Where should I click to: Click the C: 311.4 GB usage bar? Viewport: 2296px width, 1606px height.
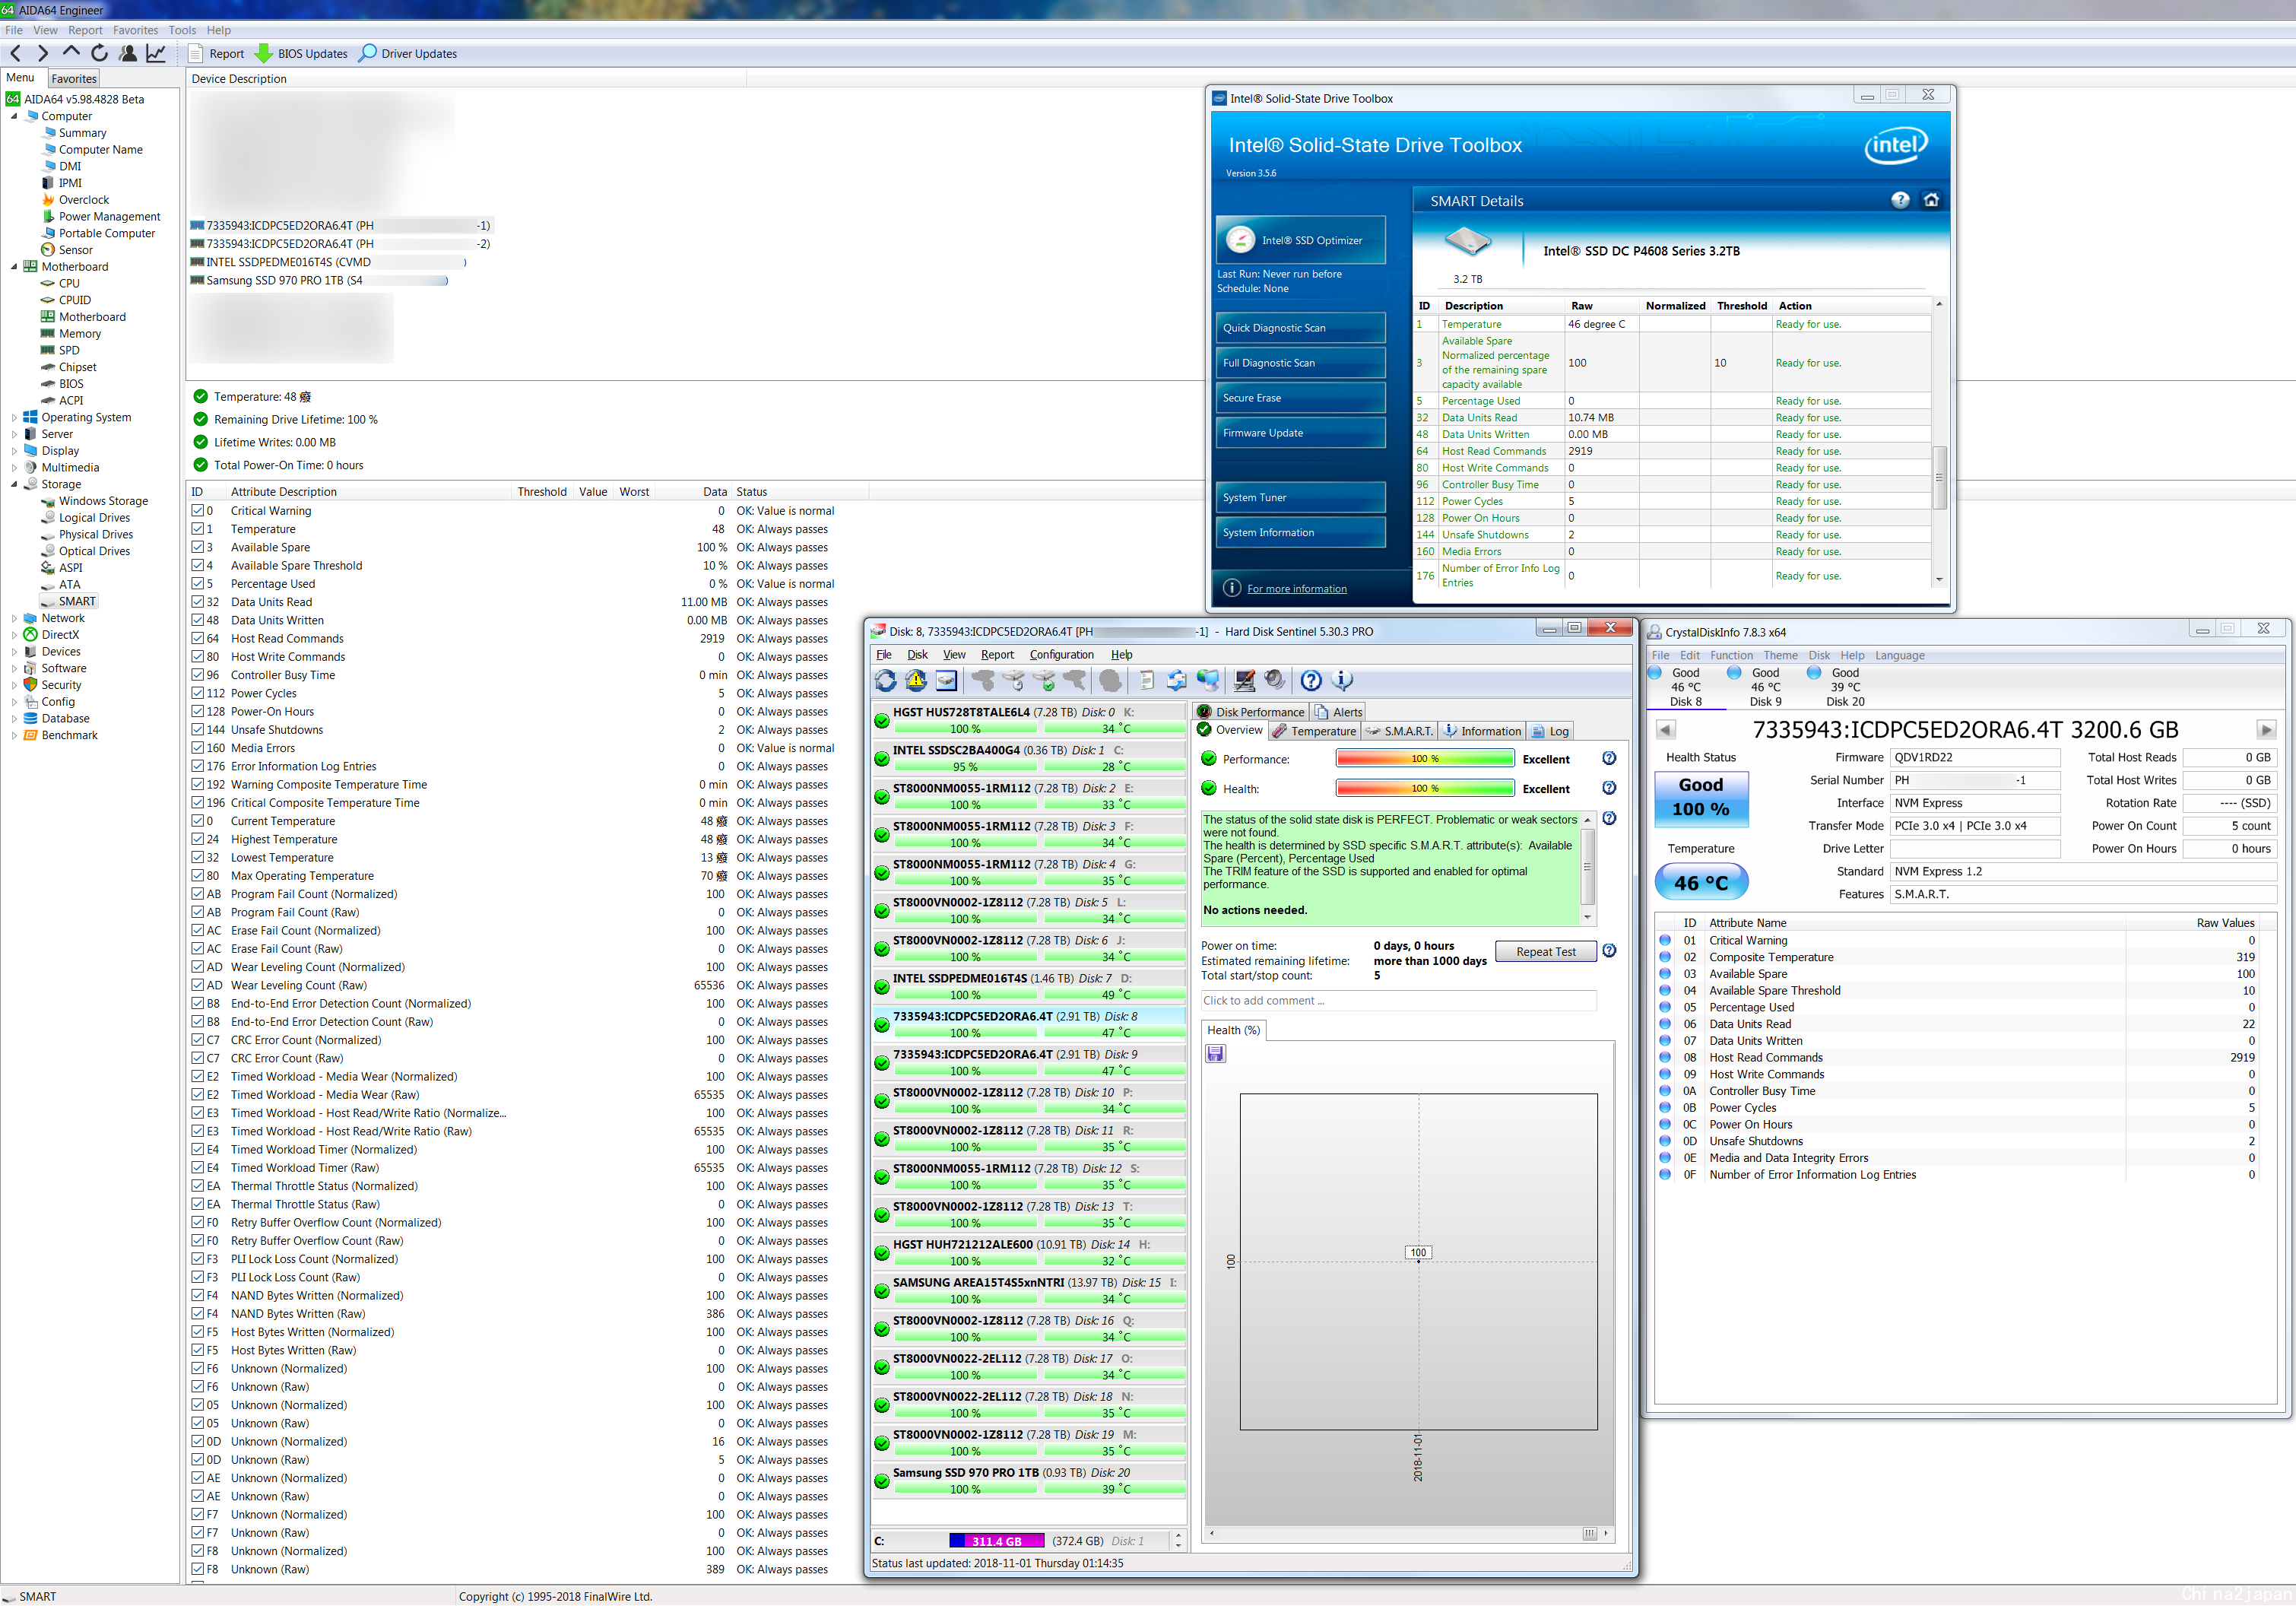pyautogui.click(x=996, y=1541)
